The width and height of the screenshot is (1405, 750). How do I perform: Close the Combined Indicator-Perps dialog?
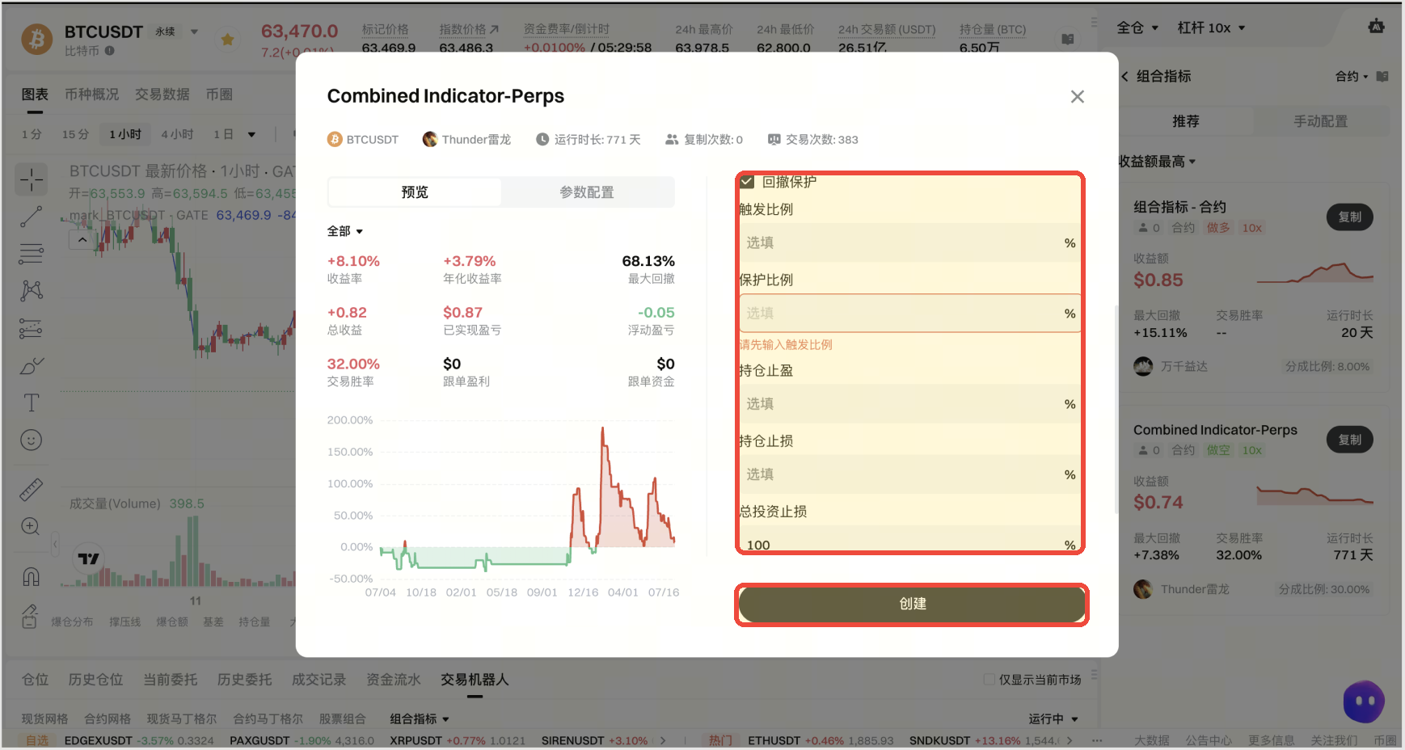(1077, 97)
